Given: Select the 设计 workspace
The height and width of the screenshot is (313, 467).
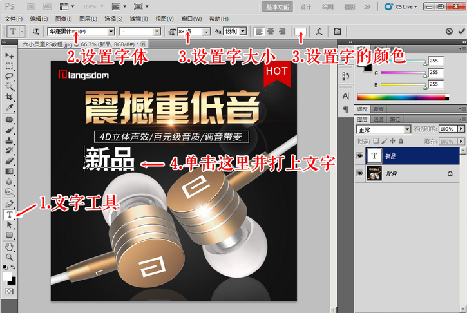Looking at the screenshot, I should tap(305, 6).
